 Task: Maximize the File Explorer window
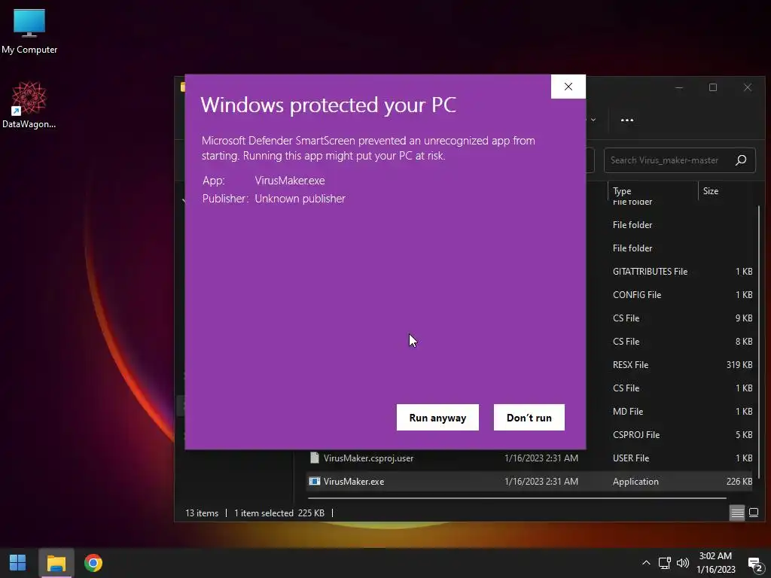point(712,87)
